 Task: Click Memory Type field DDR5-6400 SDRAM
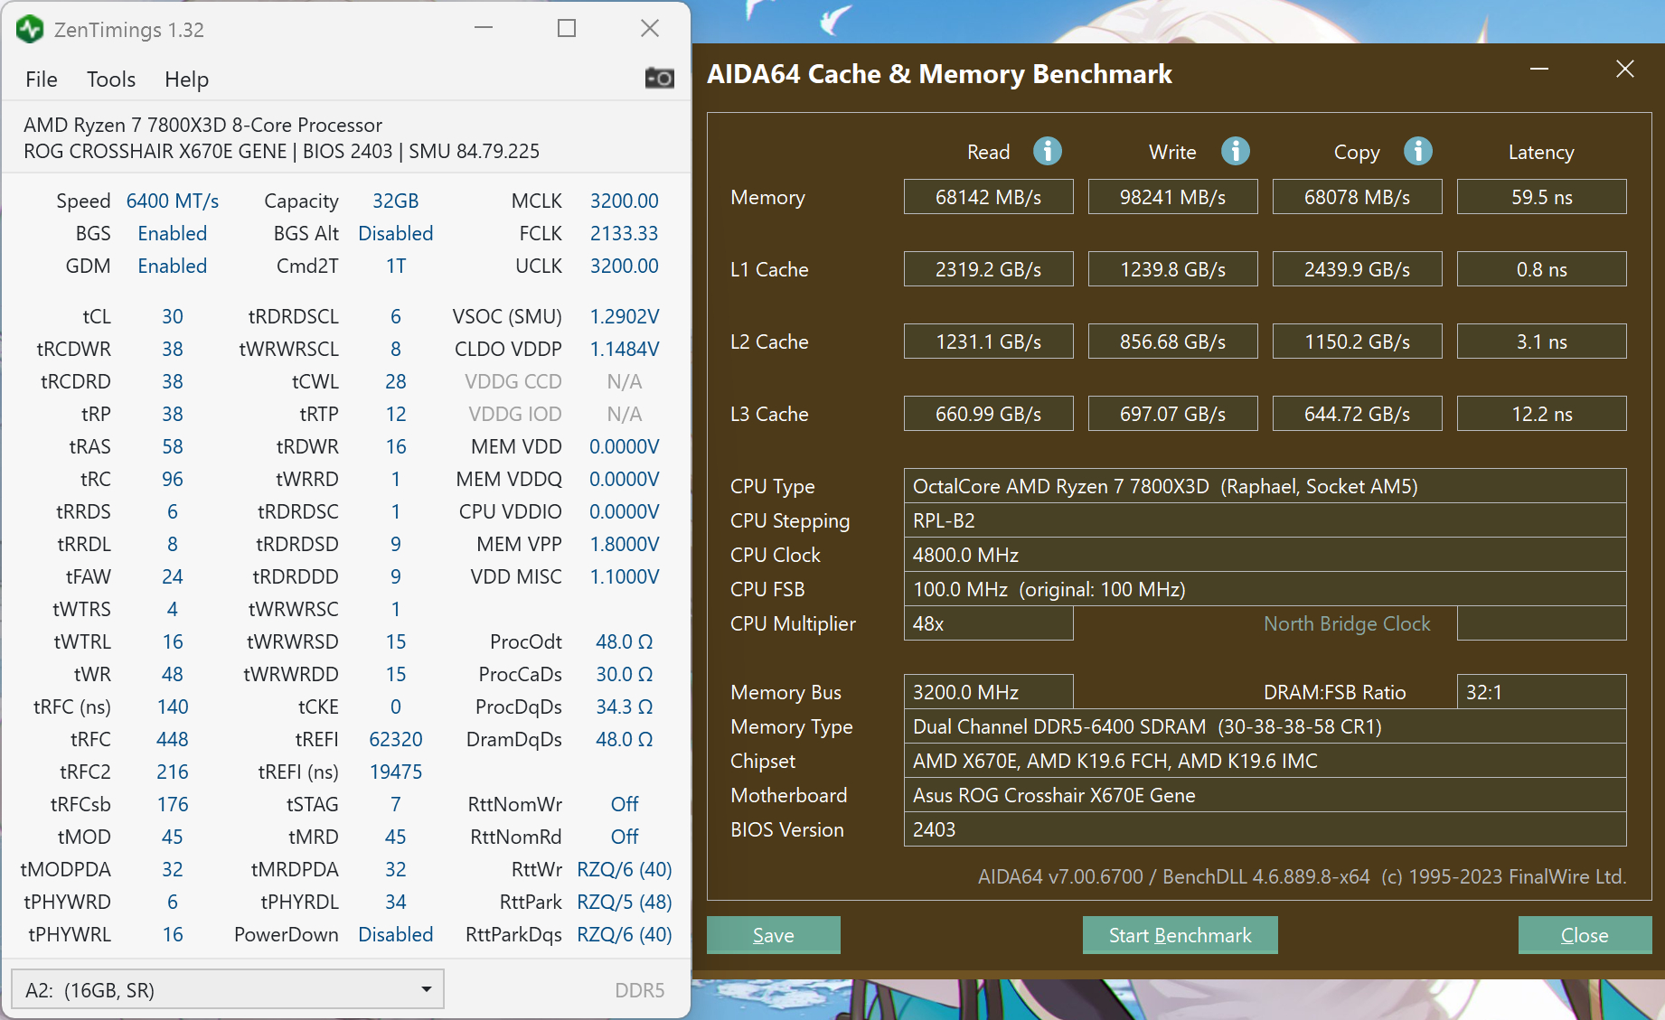point(1265,726)
